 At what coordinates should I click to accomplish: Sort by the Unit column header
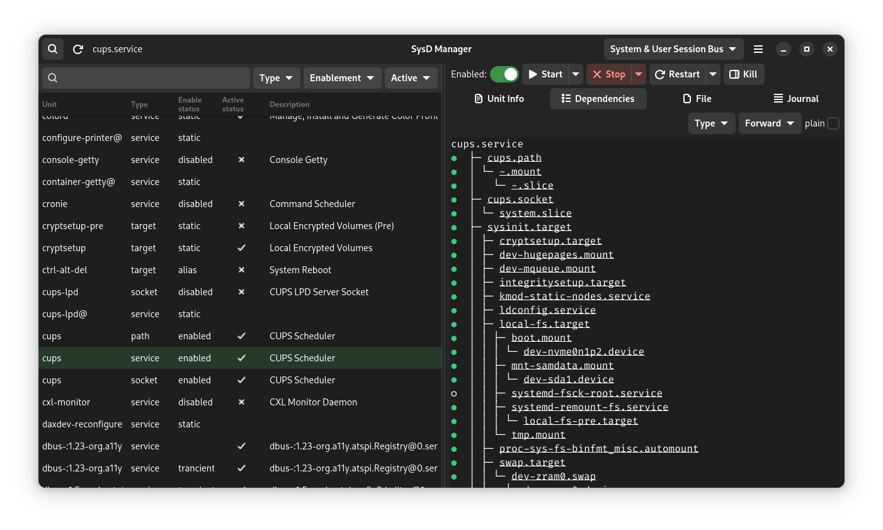[x=49, y=104]
